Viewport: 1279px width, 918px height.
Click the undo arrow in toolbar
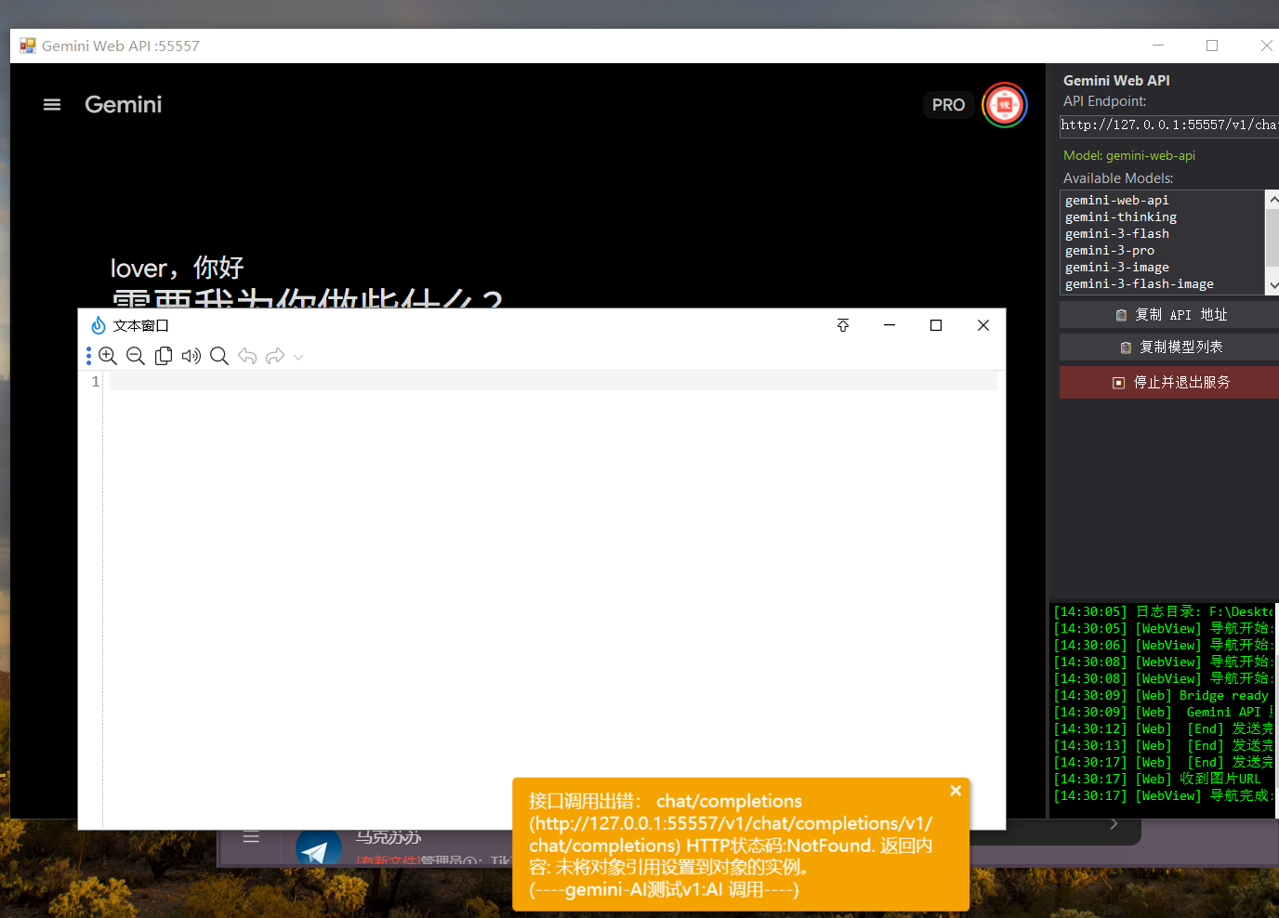[247, 356]
